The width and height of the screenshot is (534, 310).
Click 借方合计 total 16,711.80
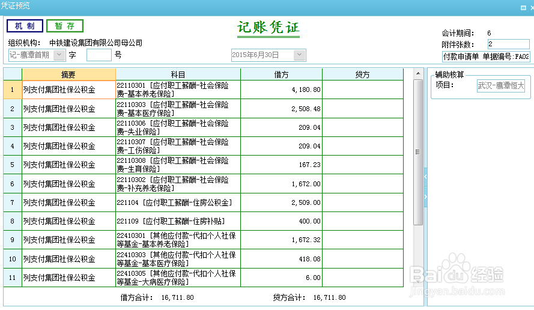177,297
